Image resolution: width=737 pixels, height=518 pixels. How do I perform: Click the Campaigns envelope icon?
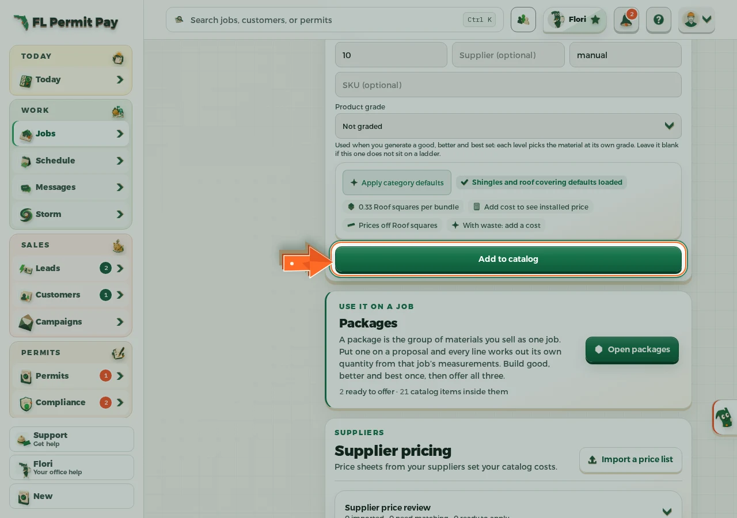click(26, 322)
